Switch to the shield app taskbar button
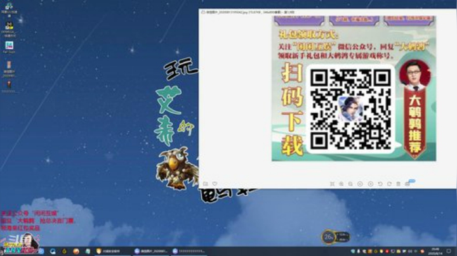The width and height of the screenshot is (457, 256). 112,251
